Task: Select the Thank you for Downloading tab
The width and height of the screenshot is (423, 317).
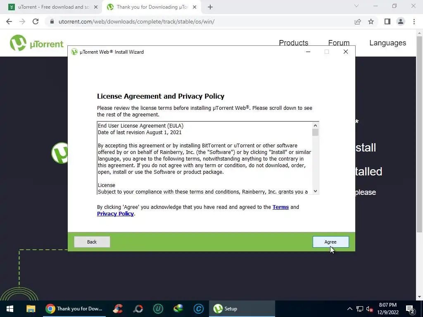Action: [x=151, y=7]
